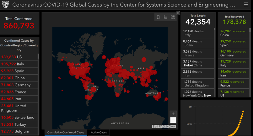Open the map bookmarks tool
The width and height of the screenshot is (253, 136).
tap(158, 18)
